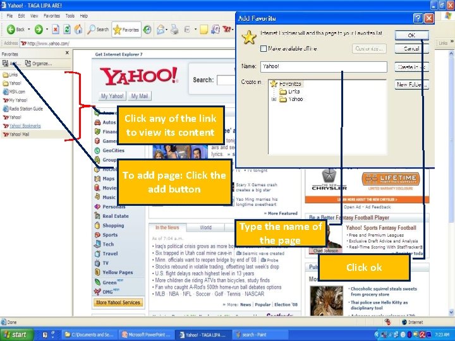Toggle the Favorites star toolbar button
Screen dimensions: 455x341
point(126,30)
